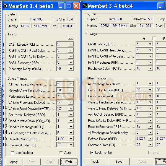Maximize the MemSet 3.4 beta3 window
This screenshot has width=166, height=166.
click(69, 6)
